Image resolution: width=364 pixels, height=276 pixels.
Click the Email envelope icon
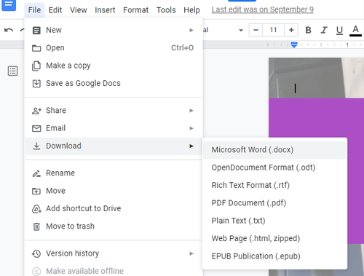pos(36,128)
